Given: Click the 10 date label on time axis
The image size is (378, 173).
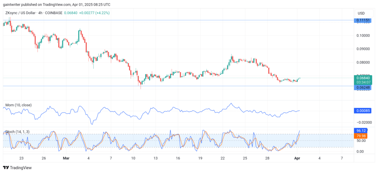Looking at the screenshot, I should tap(133, 158).
